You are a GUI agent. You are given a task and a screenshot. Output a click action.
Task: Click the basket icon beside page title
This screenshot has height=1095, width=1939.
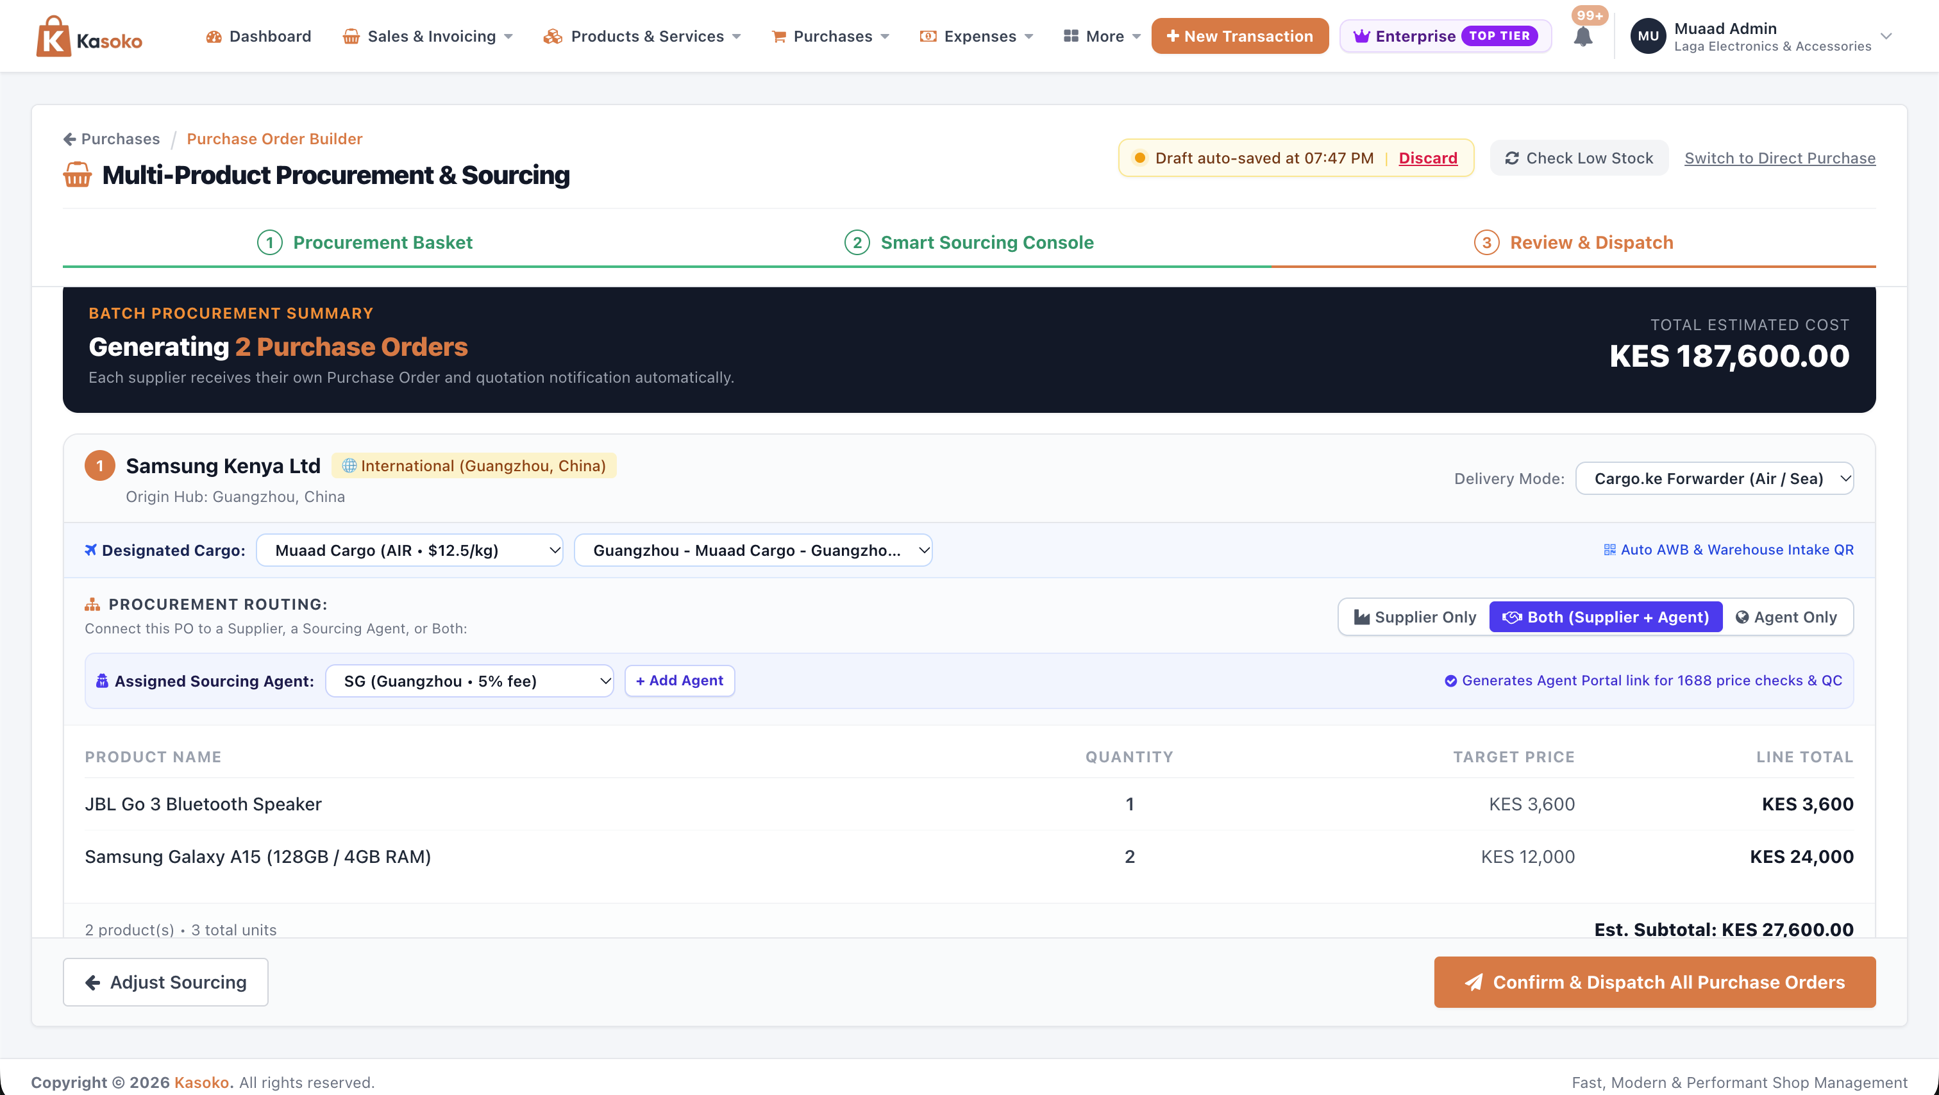tap(78, 174)
